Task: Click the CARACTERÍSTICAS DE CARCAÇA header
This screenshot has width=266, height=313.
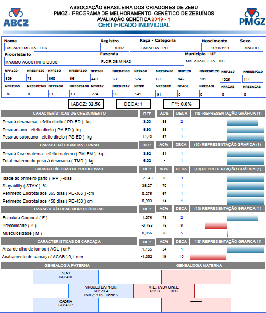Action: (69, 241)
